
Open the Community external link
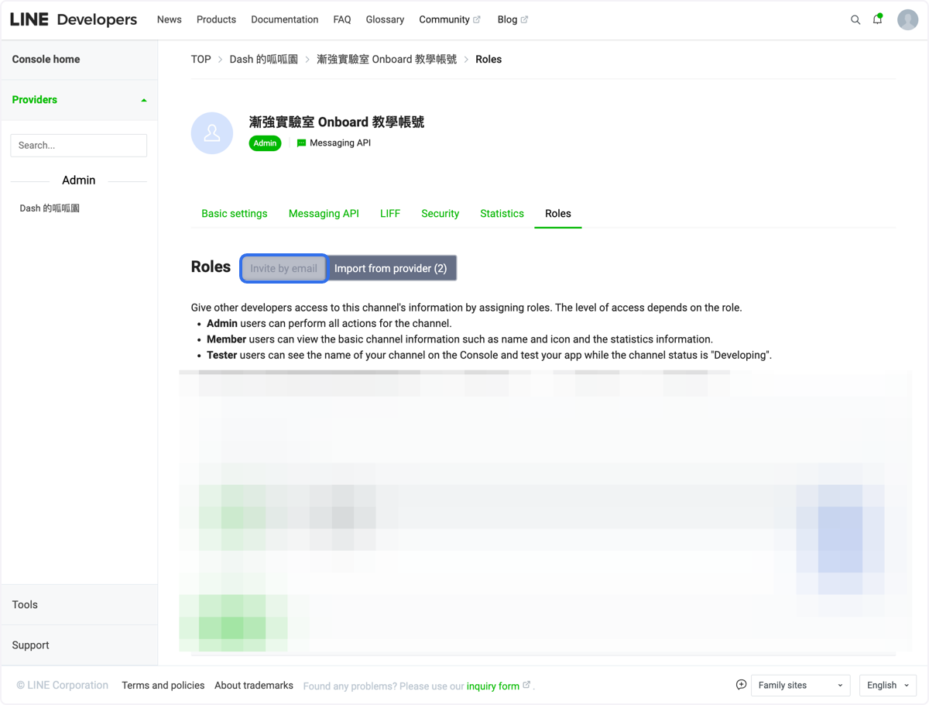pyautogui.click(x=450, y=19)
